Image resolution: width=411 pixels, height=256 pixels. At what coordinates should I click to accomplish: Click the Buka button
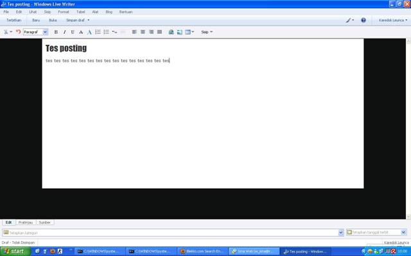[53, 20]
